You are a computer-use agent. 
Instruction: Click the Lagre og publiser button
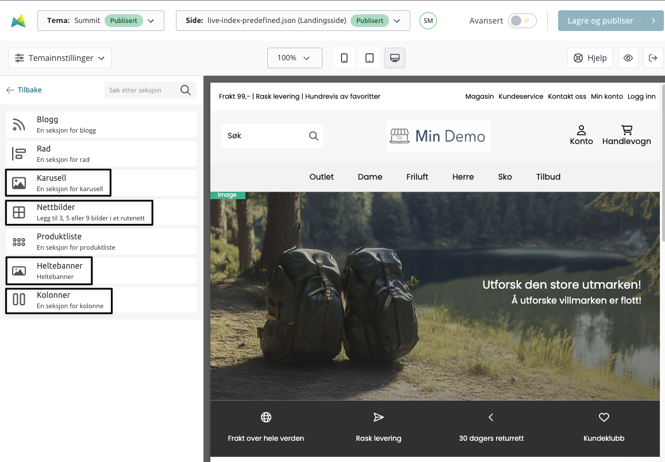600,21
